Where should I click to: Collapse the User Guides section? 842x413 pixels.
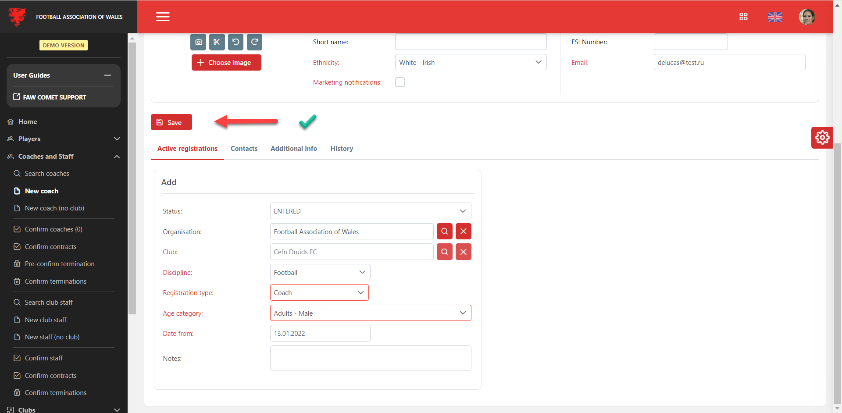[x=107, y=75]
